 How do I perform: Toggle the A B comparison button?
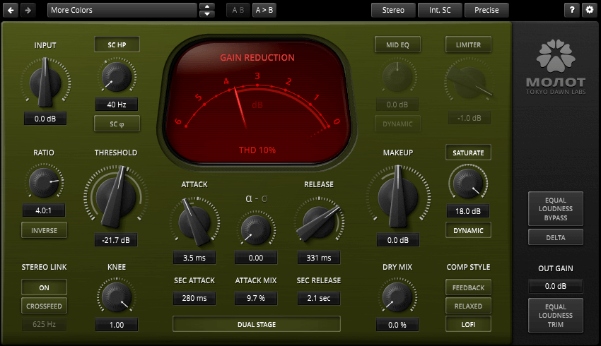pyautogui.click(x=238, y=10)
